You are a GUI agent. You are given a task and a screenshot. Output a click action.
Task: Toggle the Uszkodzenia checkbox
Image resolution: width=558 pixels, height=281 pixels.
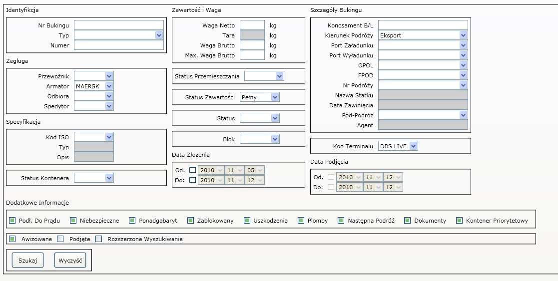coord(247,221)
